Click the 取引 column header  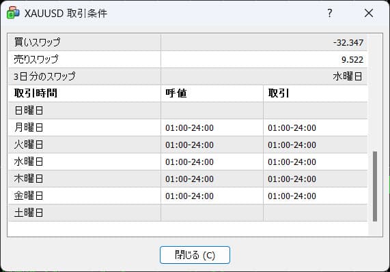coord(315,93)
